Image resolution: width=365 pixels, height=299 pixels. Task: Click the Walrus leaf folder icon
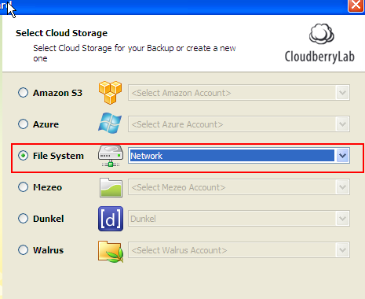111,251
